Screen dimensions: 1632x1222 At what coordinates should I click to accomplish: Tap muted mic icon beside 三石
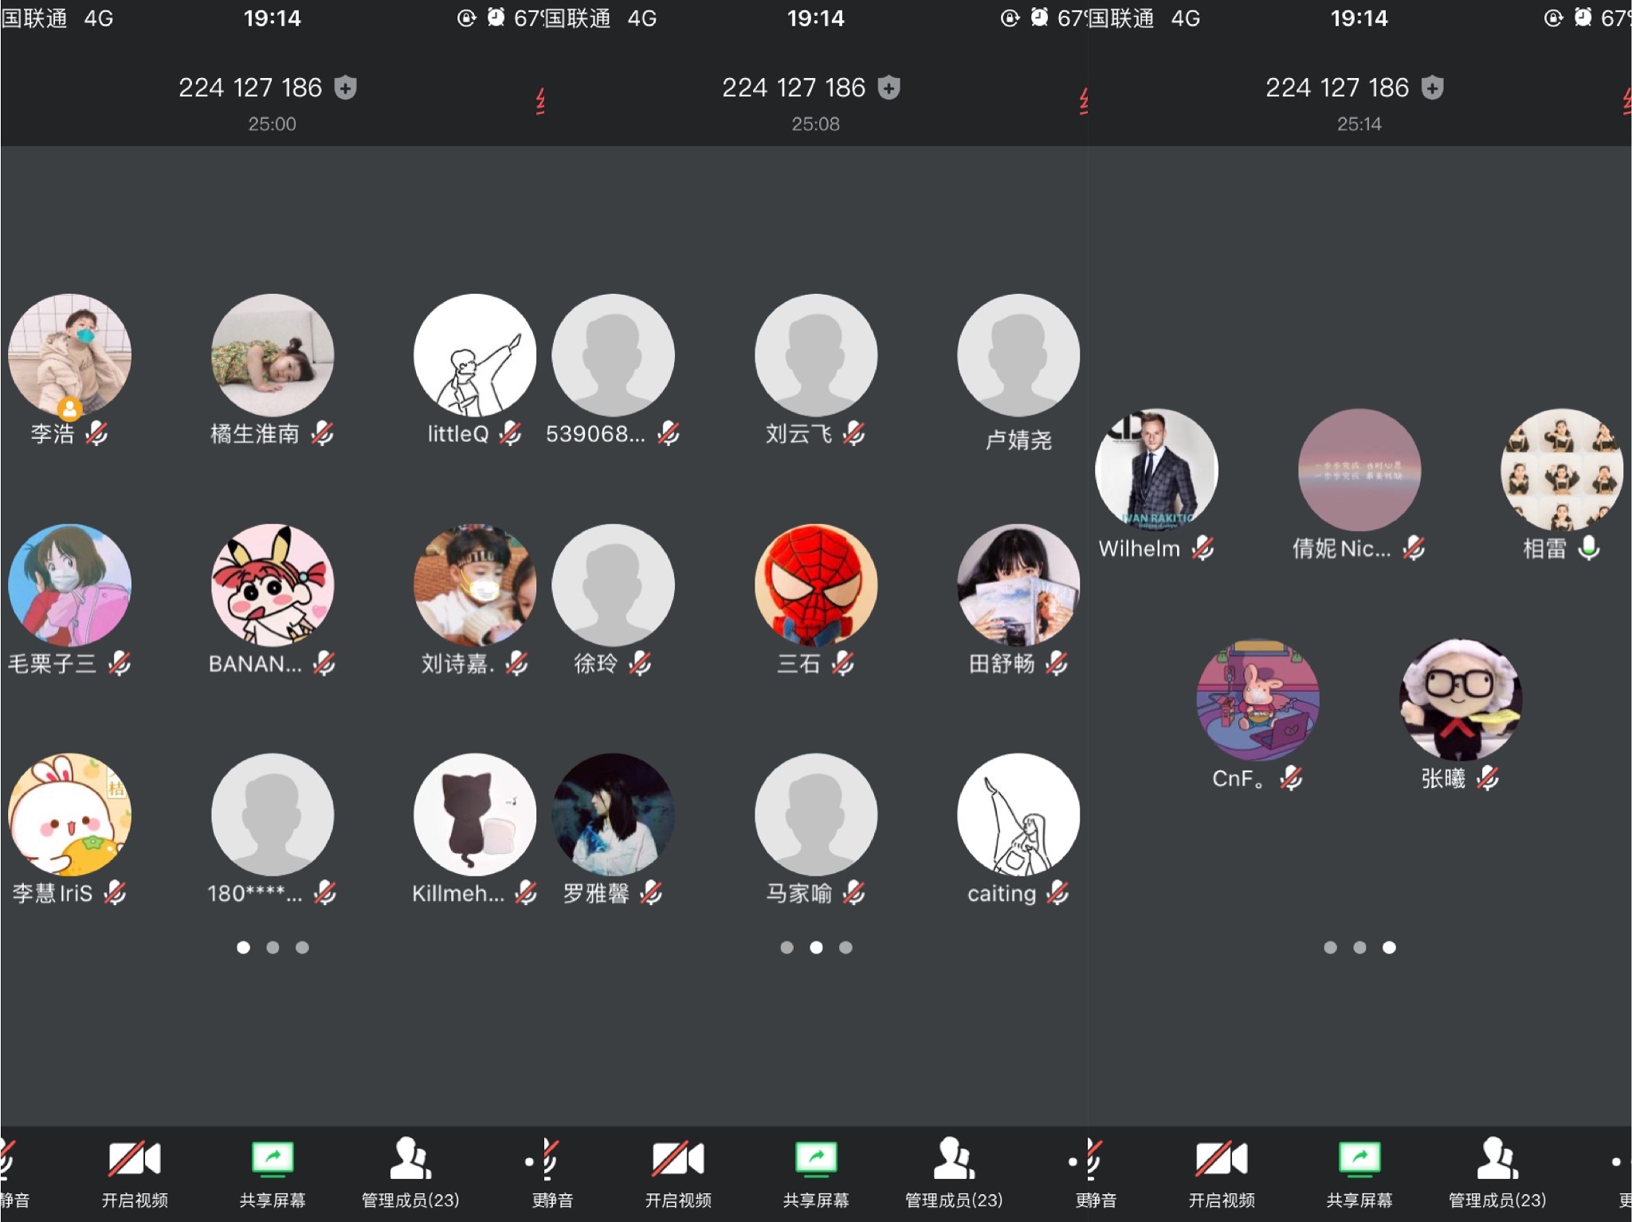tap(844, 663)
